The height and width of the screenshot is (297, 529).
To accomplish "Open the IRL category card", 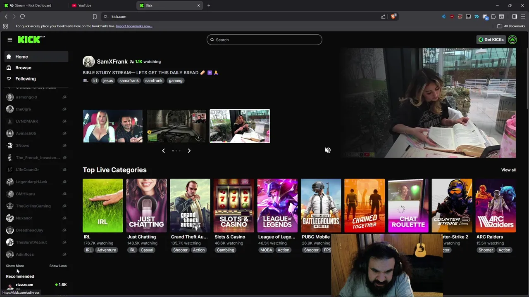I will pyautogui.click(x=102, y=205).
